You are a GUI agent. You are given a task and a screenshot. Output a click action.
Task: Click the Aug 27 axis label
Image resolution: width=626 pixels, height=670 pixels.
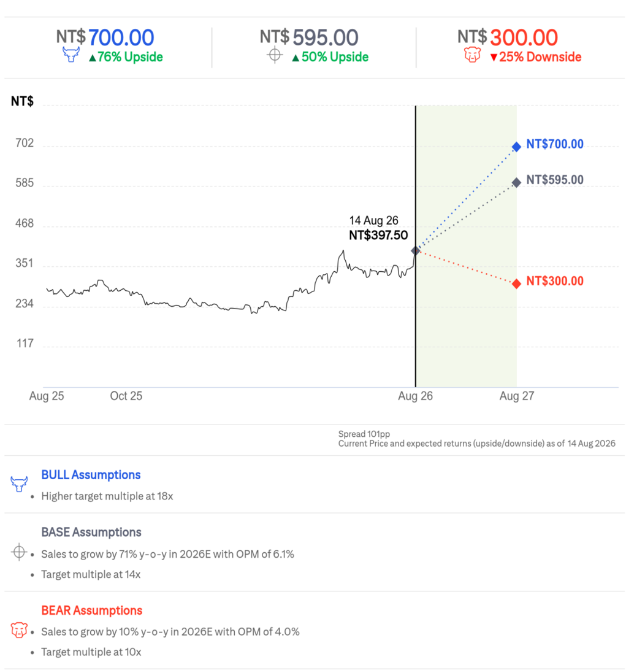pyautogui.click(x=517, y=396)
